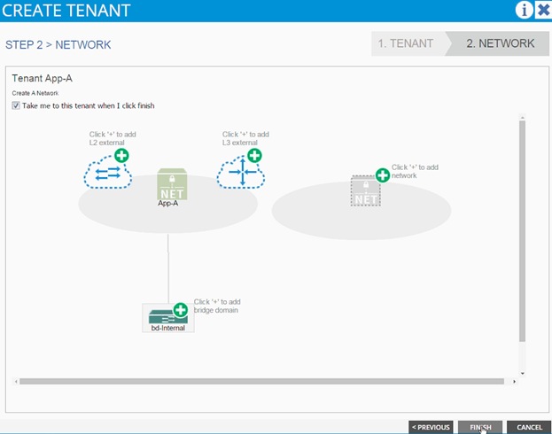Add an L3 external with the plus icon
This screenshot has height=434, width=552.
[x=254, y=155]
